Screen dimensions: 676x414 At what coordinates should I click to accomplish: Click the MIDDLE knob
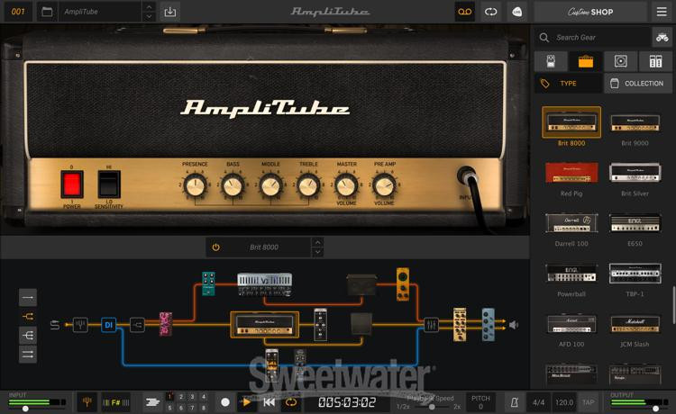[270, 186]
